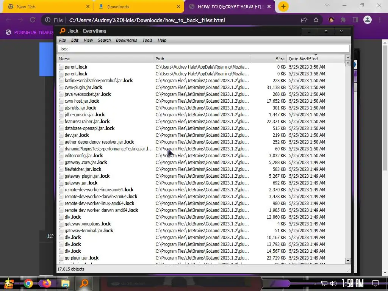Open the Edit menu in Everything
The image size is (388, 291).
coord(75,40)
